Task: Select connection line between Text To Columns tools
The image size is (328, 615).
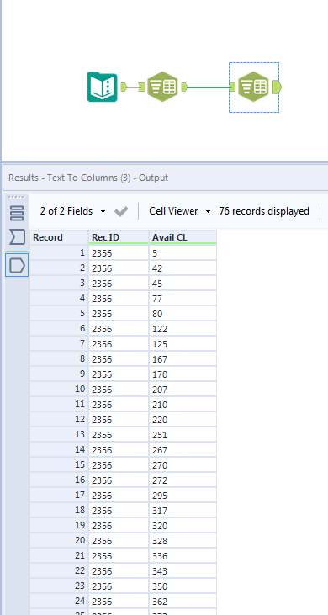Action: pos(209,87)
